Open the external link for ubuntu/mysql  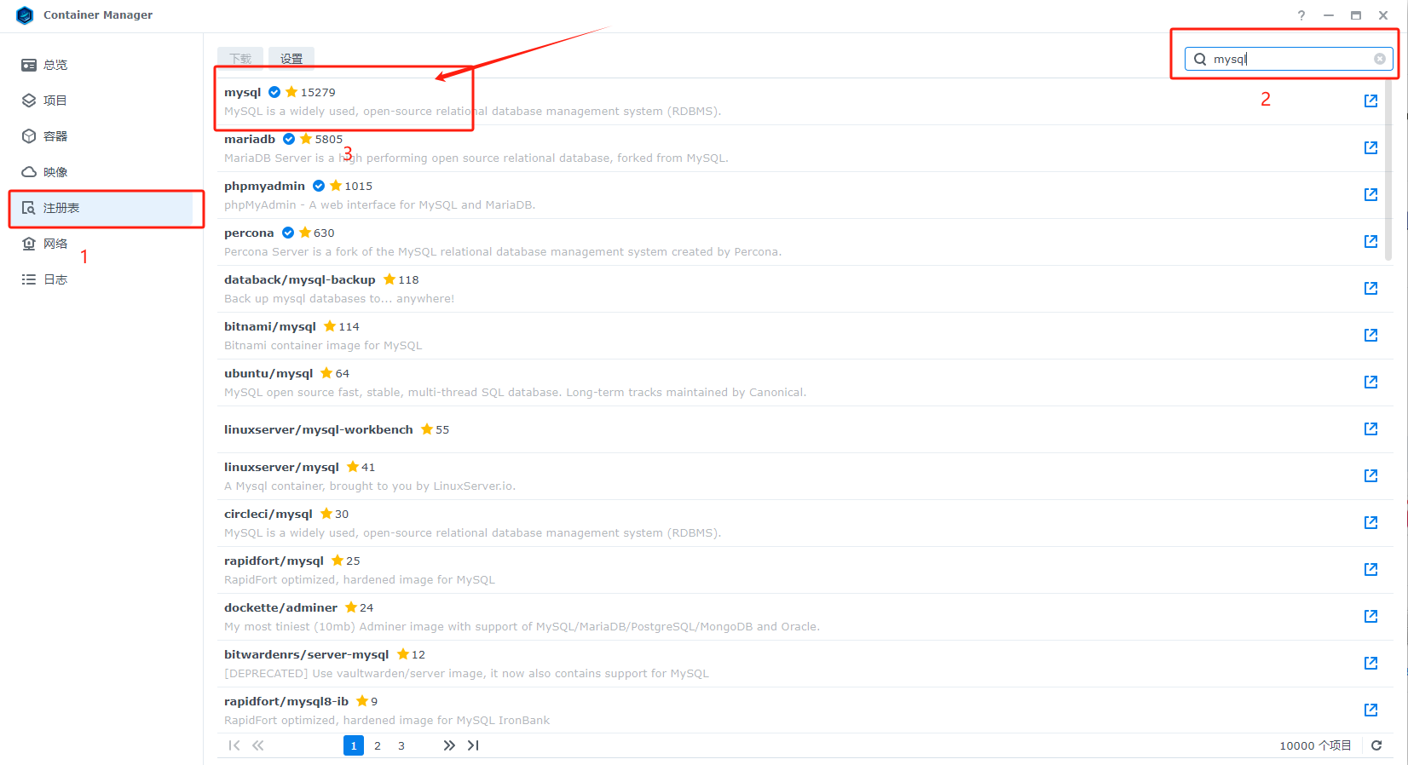[x=1370, y=382]
